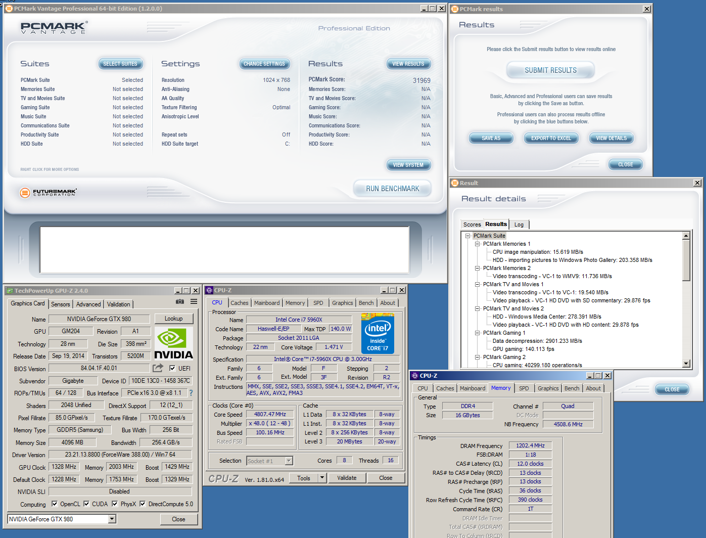Click the BIOS export share icon in GPU-Z
706x538 pixels.
(x=158, y=368)
